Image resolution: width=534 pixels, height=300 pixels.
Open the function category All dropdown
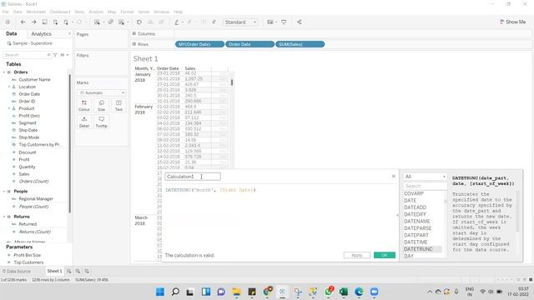pos(425,177)
